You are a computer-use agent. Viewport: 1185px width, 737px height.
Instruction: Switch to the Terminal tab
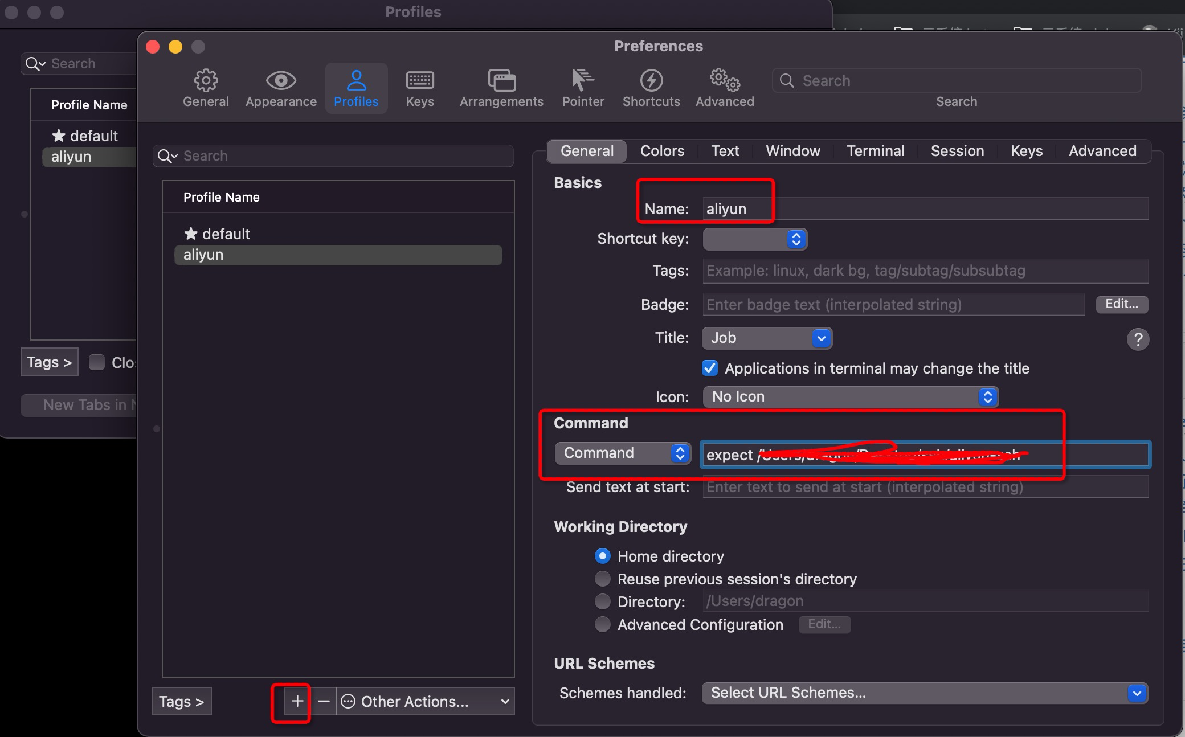875,151
